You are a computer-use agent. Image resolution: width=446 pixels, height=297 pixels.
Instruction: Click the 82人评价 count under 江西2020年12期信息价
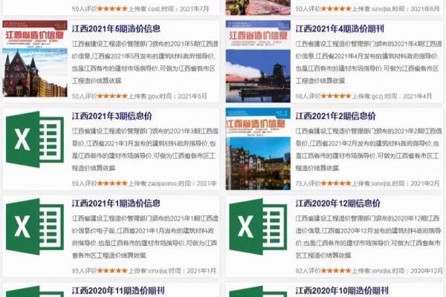click(308, 270)
